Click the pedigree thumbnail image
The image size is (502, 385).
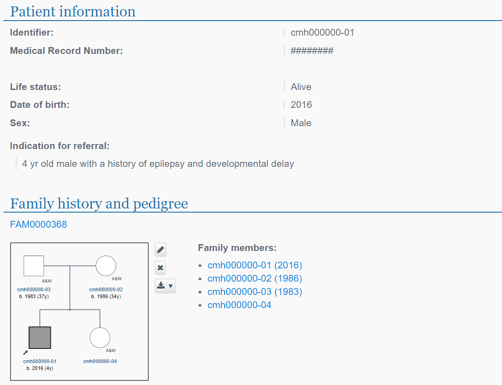[79, 311]
